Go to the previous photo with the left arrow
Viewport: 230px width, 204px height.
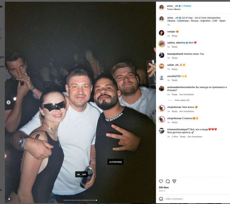pos(9,102)
